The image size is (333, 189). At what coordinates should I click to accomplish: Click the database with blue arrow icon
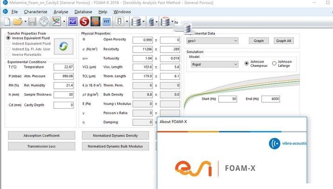tap(151, 22)
